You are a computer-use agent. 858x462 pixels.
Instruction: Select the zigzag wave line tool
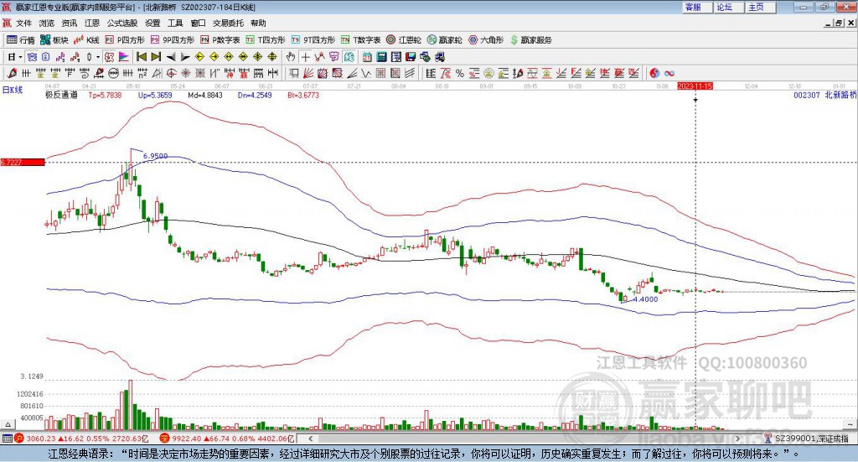(x=365, y=73)
